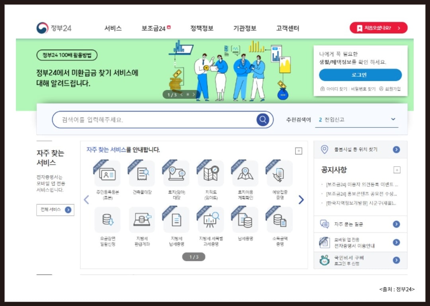The width and height of the screenshot is (430, 306).
Task: Open notice [보조금24] 이용자 의견등록 이벤트
Action: (362, 184)
